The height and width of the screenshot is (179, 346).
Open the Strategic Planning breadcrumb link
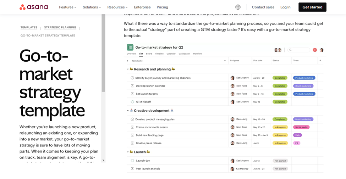pos(60,28)
